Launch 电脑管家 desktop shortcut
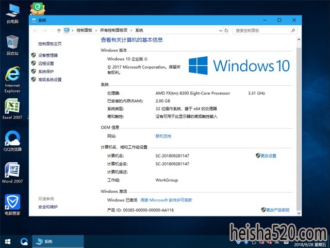 (x=12, y=205)
